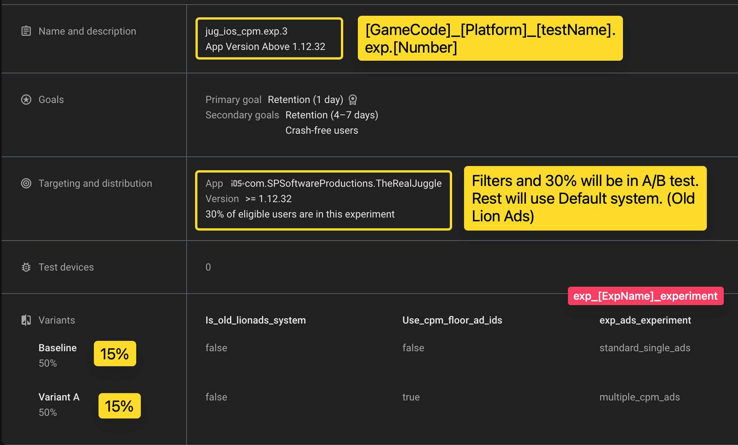This screenshot has width=738, height=445.
Task: Click the primary goal ribbon badge icon
Action: pos(352,100)
